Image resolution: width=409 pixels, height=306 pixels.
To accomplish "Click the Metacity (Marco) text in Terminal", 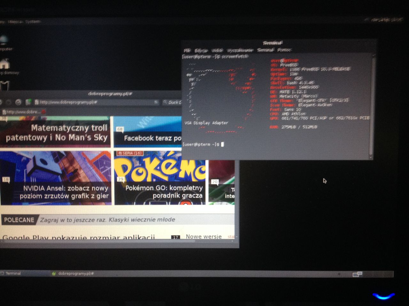I will tap(298, 96).
